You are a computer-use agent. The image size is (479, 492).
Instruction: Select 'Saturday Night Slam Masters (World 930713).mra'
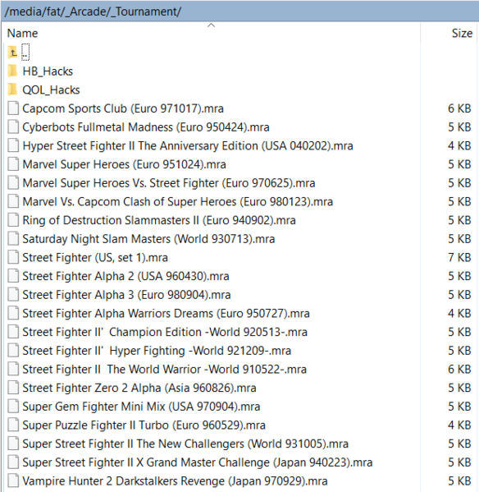point(148,239)
